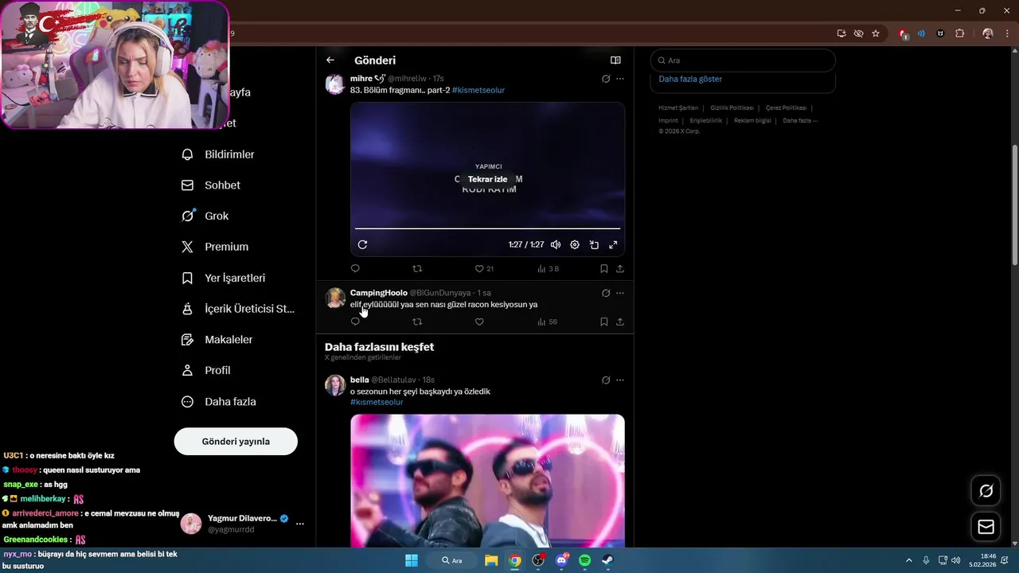Go back with the Gönderi arrow
This screenshot has height=573, width=1019.
click(x=330, y=60)
